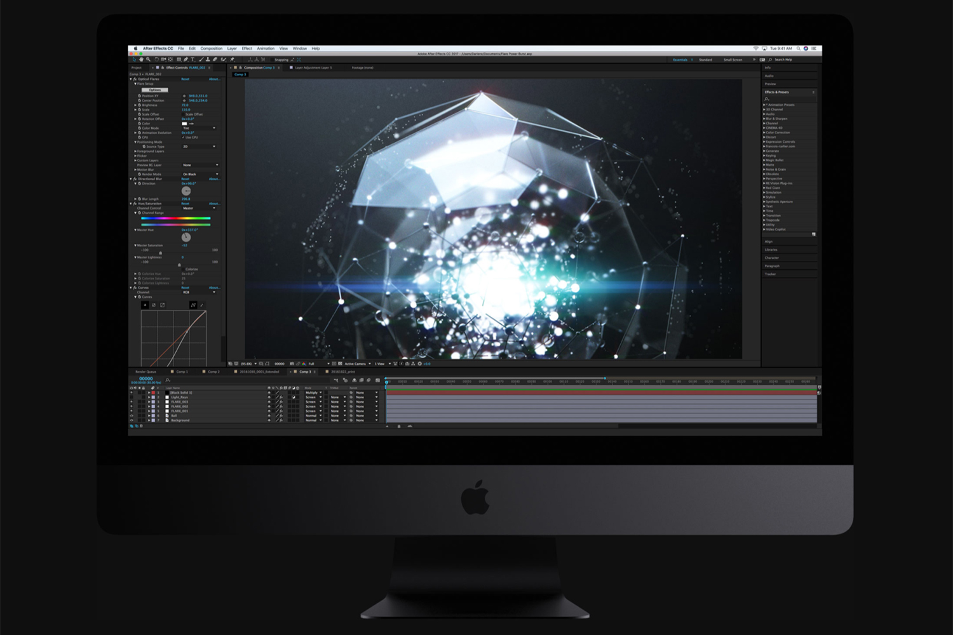Click the Position XY crosshair picker
This screenshot has width=953, height=635.
184,96
